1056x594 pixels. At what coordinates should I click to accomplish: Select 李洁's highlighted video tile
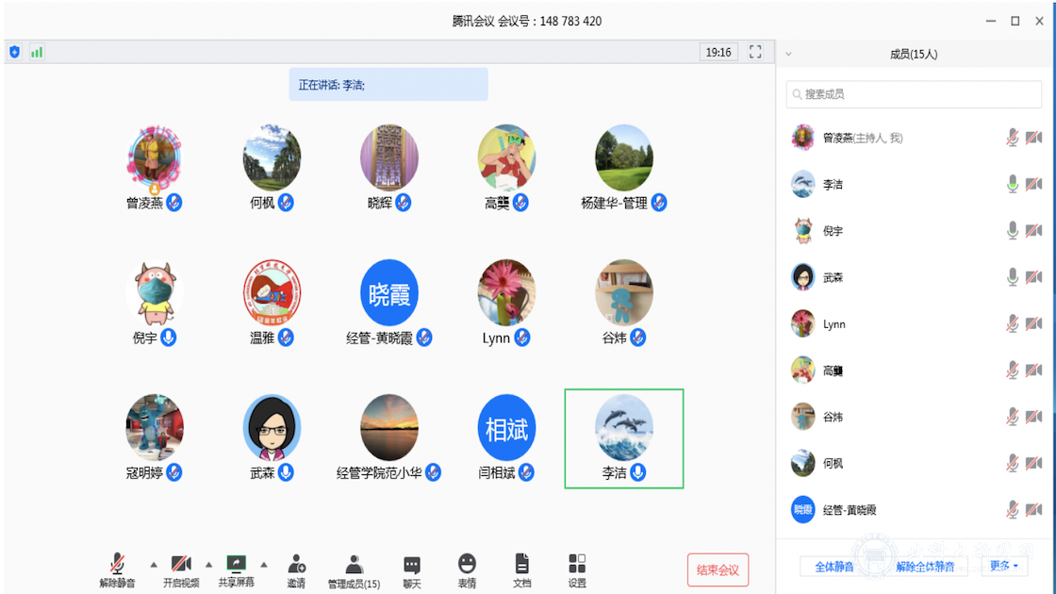pos(624,438)
